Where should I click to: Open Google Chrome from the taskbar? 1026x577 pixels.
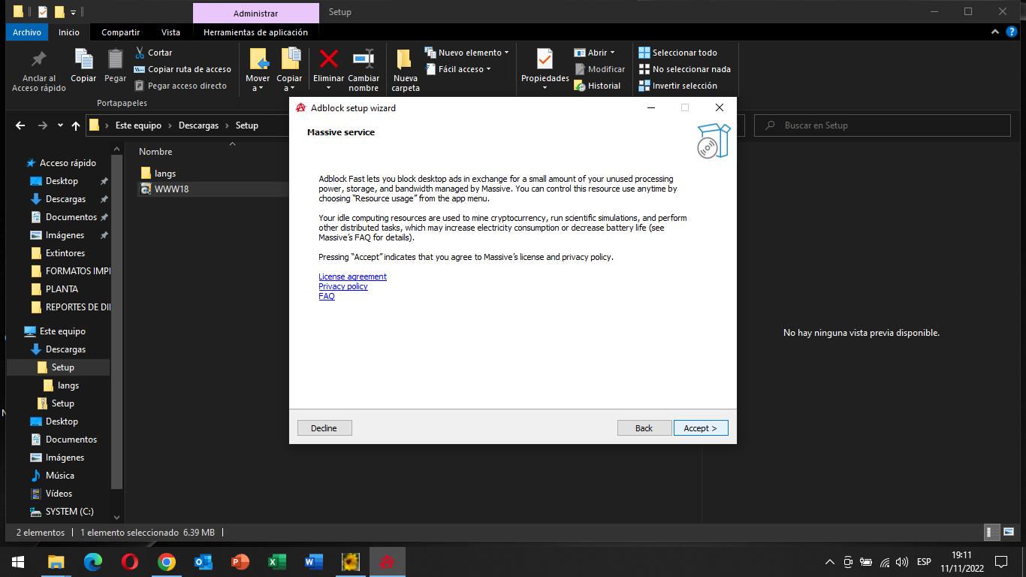(x=167, y=561)
